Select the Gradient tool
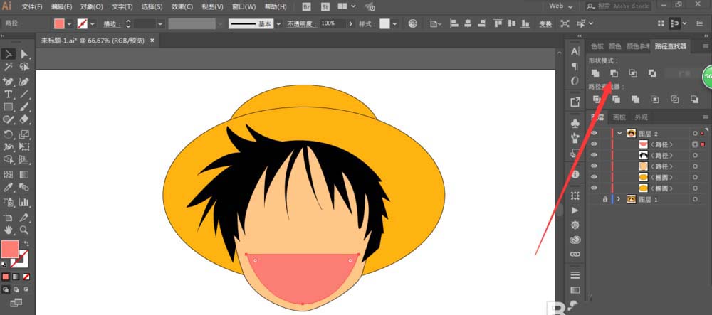Image resolution: width=712 pixels, height=315 pixels. click(x=24, y=174)
